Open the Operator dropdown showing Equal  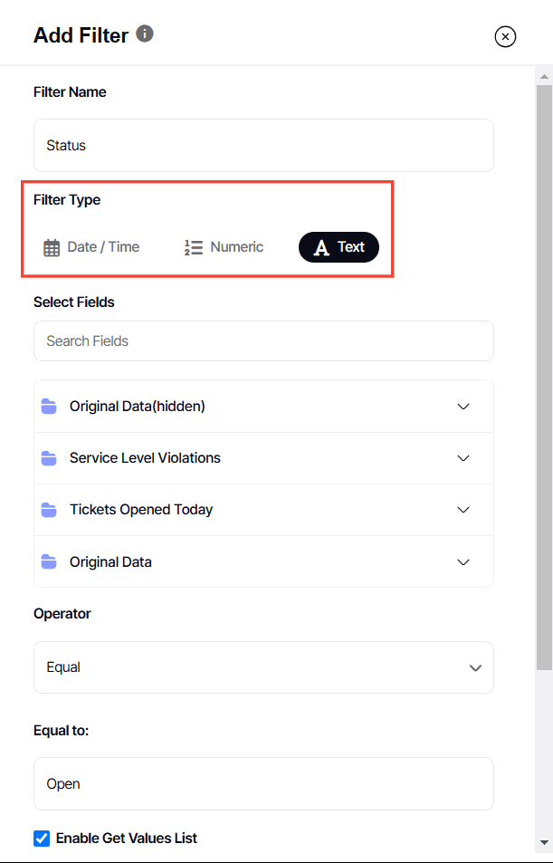263,667
